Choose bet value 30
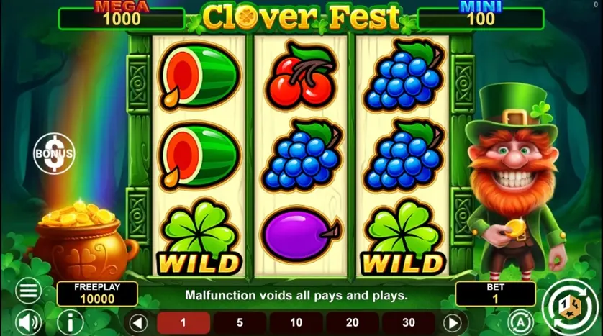Image resolution: width=603 pixels, height=336 pixels. pos(409,322)
